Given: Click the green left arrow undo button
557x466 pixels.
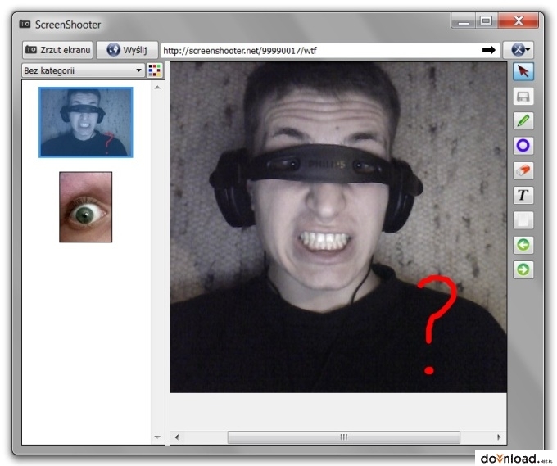Looking at the screenshot, I should 523,245.
